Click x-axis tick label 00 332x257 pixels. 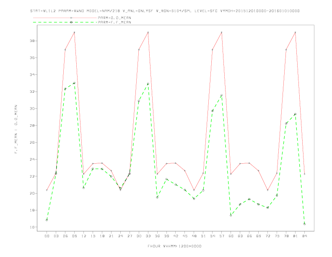coord(47,236)
